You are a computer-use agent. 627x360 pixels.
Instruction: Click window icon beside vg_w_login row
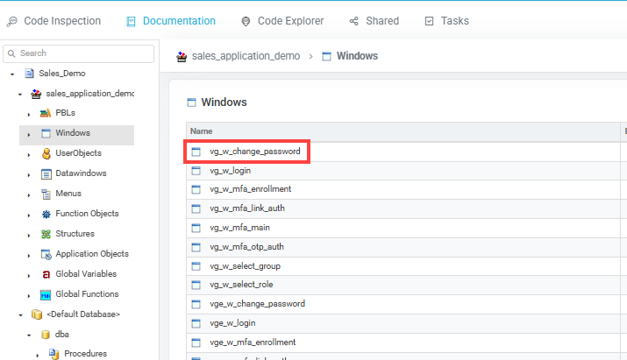(x=196, y=171)
